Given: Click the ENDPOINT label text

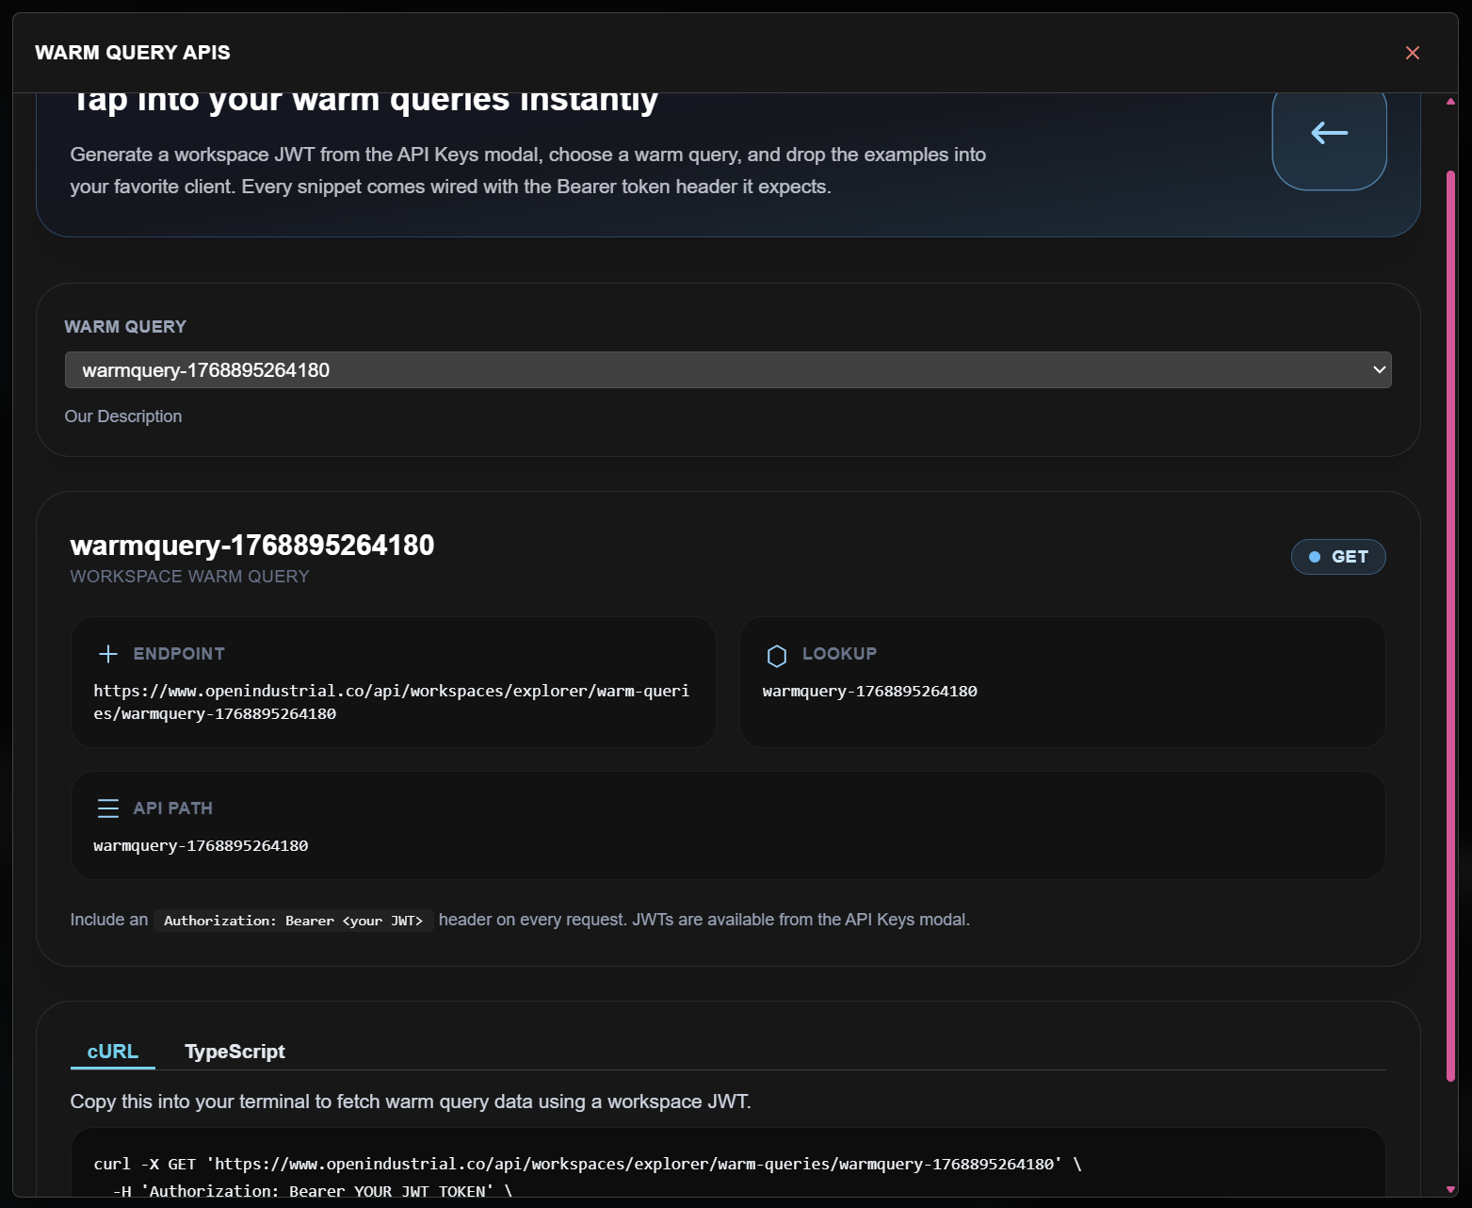Looking at the screenshot, I should [x=179, y=654].
